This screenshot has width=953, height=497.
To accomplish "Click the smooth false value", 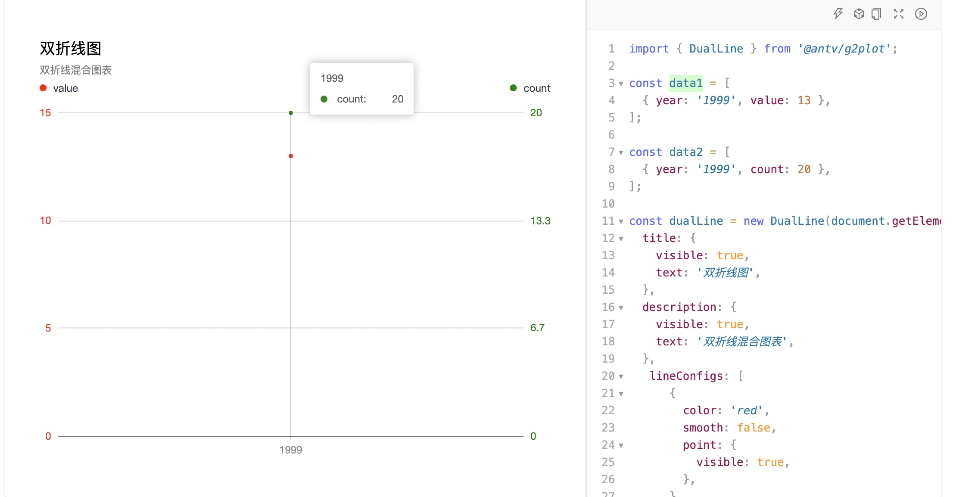I will point(754,428).
